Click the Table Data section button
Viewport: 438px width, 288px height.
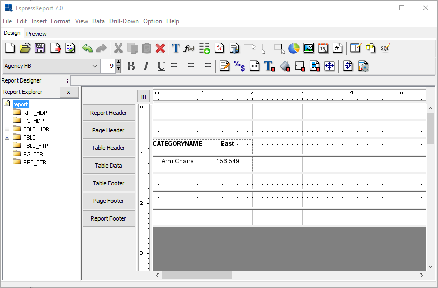pyautogui.click(x=109, y=166)
